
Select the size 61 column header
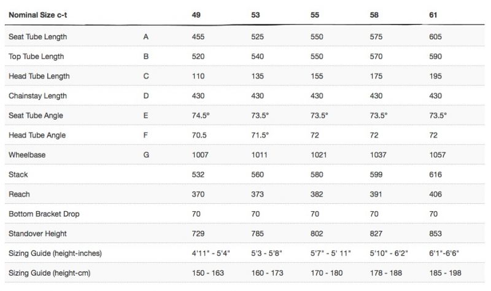coord(433,15)
